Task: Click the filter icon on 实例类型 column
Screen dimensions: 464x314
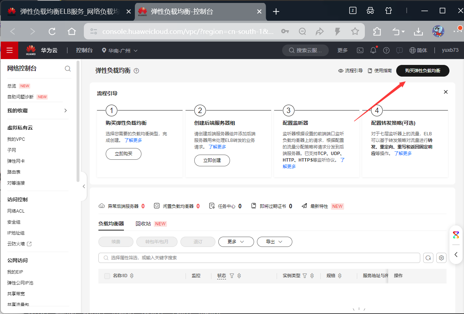Action: click(x=305, y=276)
